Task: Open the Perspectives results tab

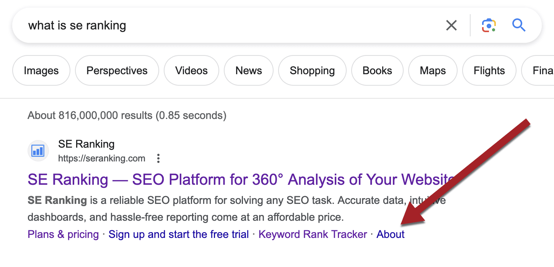Action: (x=117, y=70)
